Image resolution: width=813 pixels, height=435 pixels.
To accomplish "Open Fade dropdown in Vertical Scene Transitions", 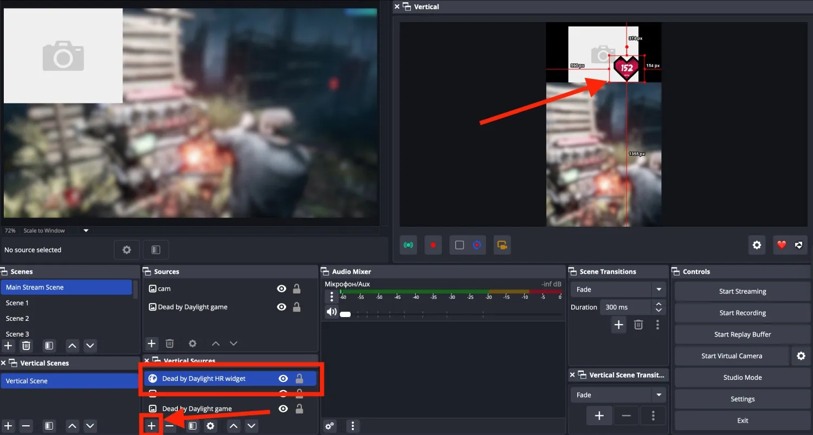I will click(x=618, y=395).
